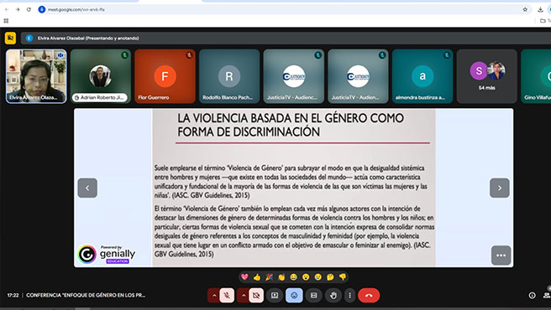Image resolution: width=551 pixels, height=310 pixels.
Task: Open meeting details info icon
Action: click(532, 296)
